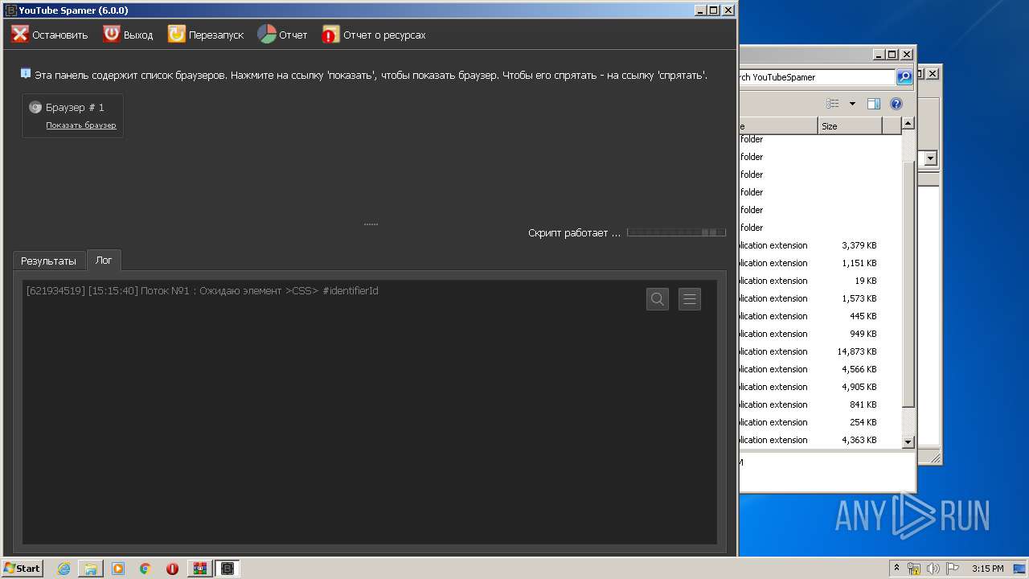Click the Explorer search magnifier icon

pos(904,77)
